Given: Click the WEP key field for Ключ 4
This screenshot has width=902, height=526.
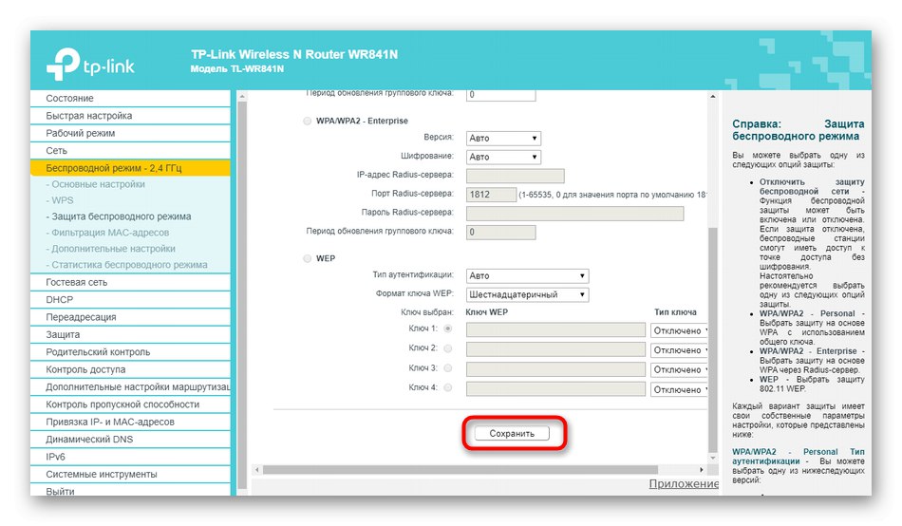Looking at the screenshot, I should [x=555, y=389].
